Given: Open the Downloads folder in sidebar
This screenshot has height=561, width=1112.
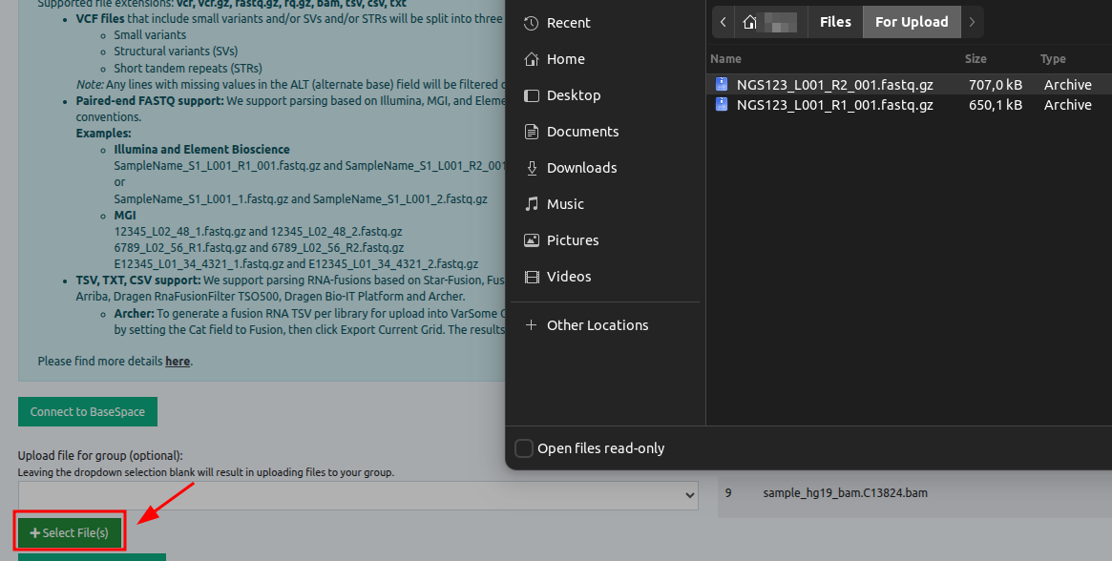Looking at the screenshot, I should (x=581, y=168).
